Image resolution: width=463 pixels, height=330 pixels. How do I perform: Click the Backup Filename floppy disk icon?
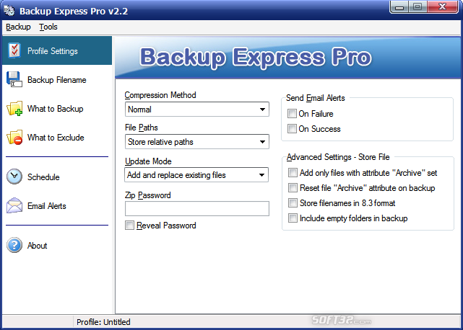tap(14, 79)
